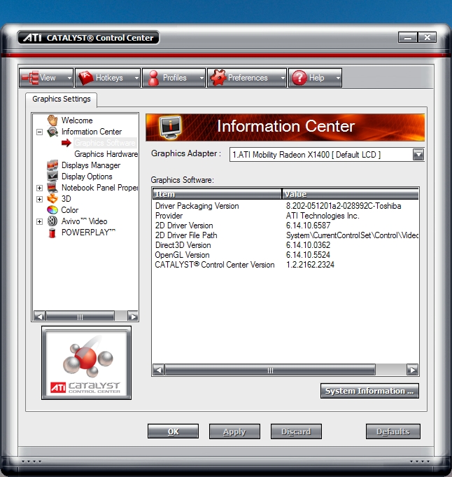Click the ATI Catalyst Control Center logo thumbnail
The width and height of the screenshot is (452, 477).
87,363
